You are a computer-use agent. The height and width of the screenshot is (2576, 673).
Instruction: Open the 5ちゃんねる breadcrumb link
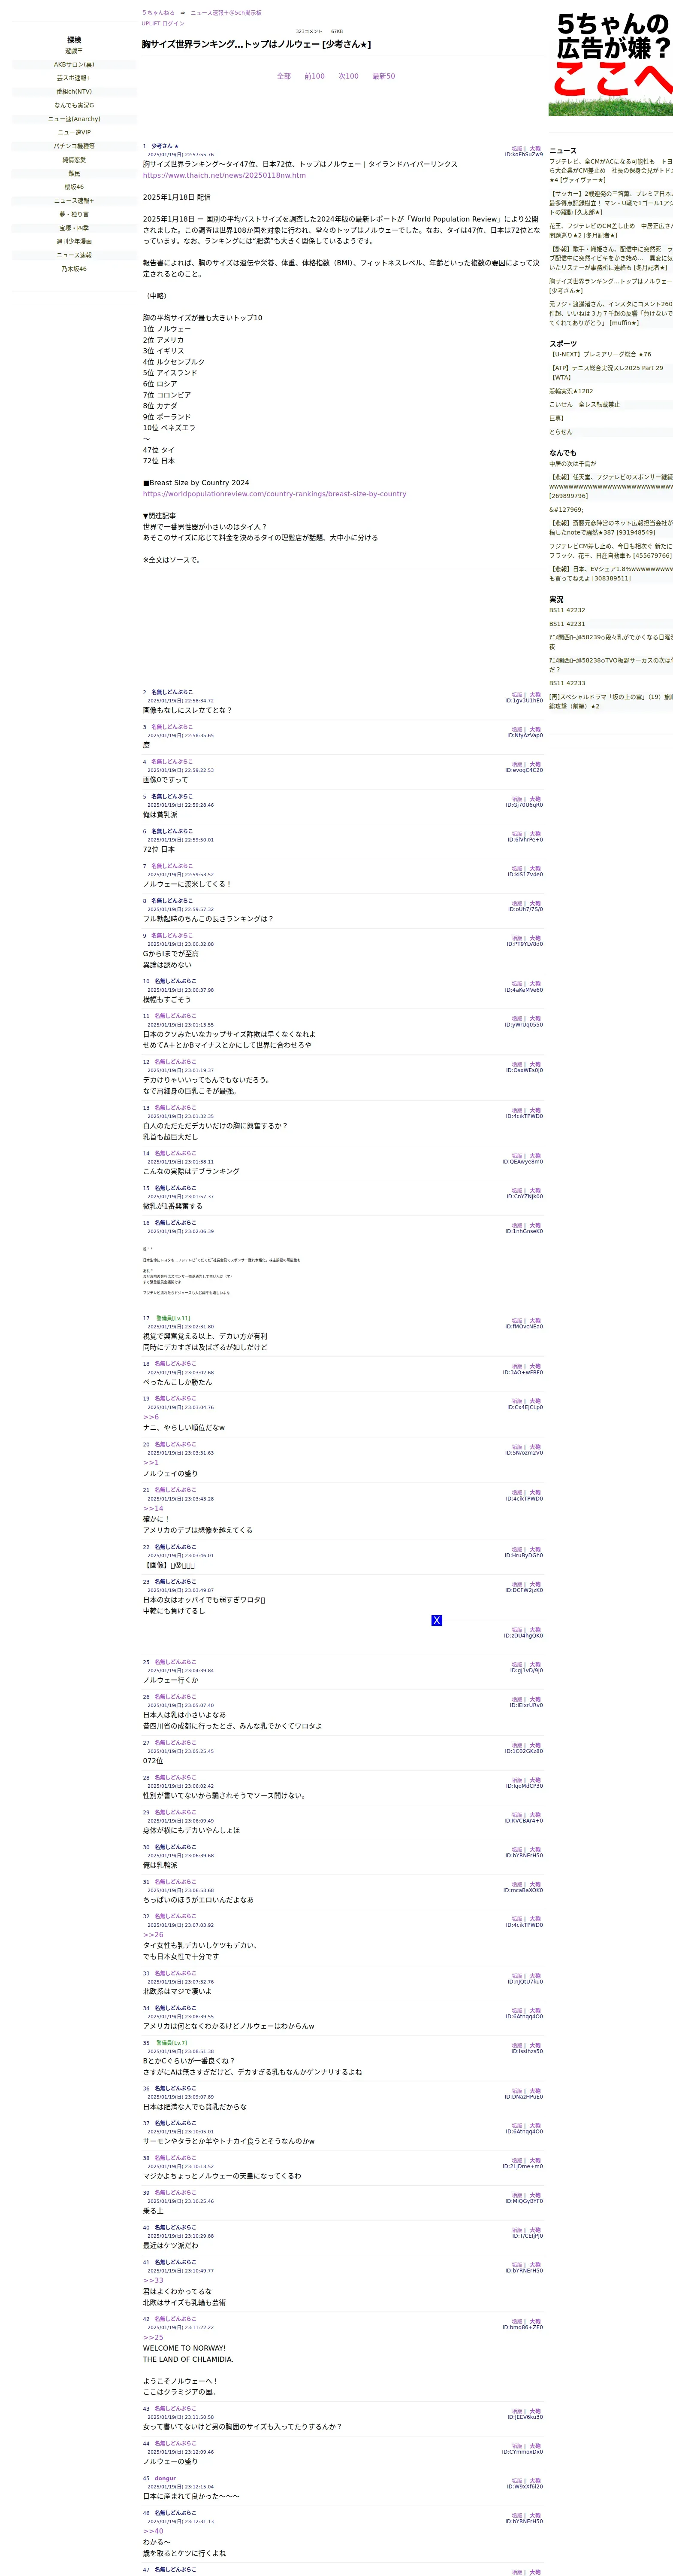point(158,13)
